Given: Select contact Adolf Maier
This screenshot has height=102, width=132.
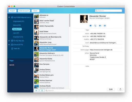Looking at the screenshot, I should coord(51,32).
